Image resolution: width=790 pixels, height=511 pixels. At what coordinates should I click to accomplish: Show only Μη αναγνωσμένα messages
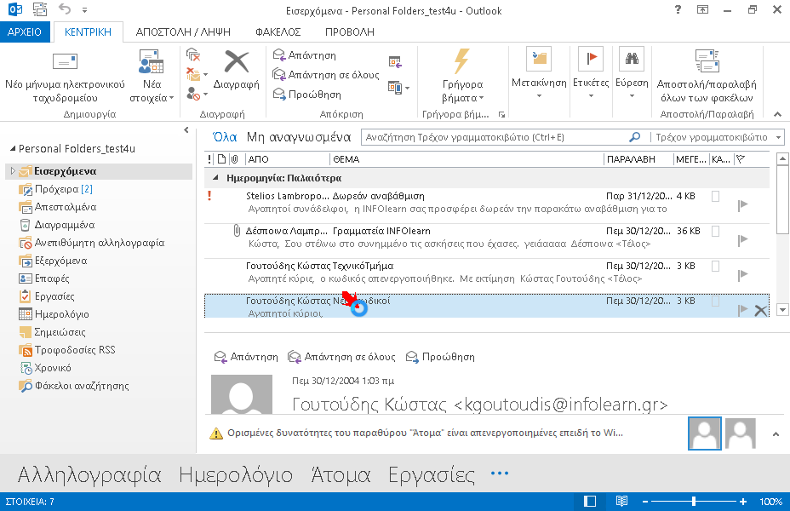coord(299,137)
